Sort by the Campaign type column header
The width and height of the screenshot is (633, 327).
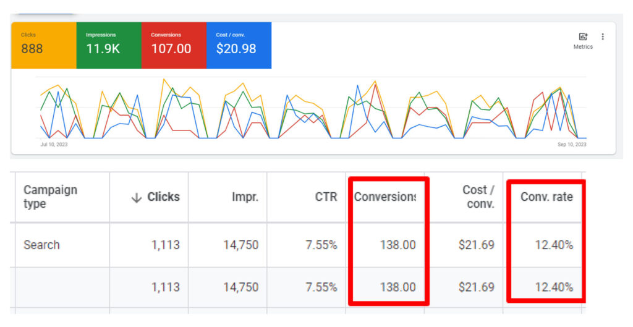[x=50, y=197]
